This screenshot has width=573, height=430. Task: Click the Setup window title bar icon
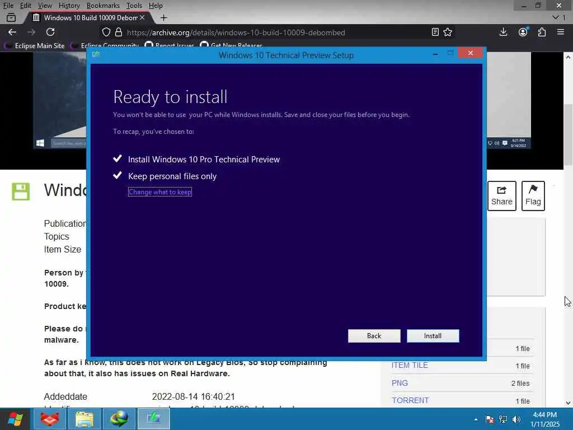[x=96, y=54]
